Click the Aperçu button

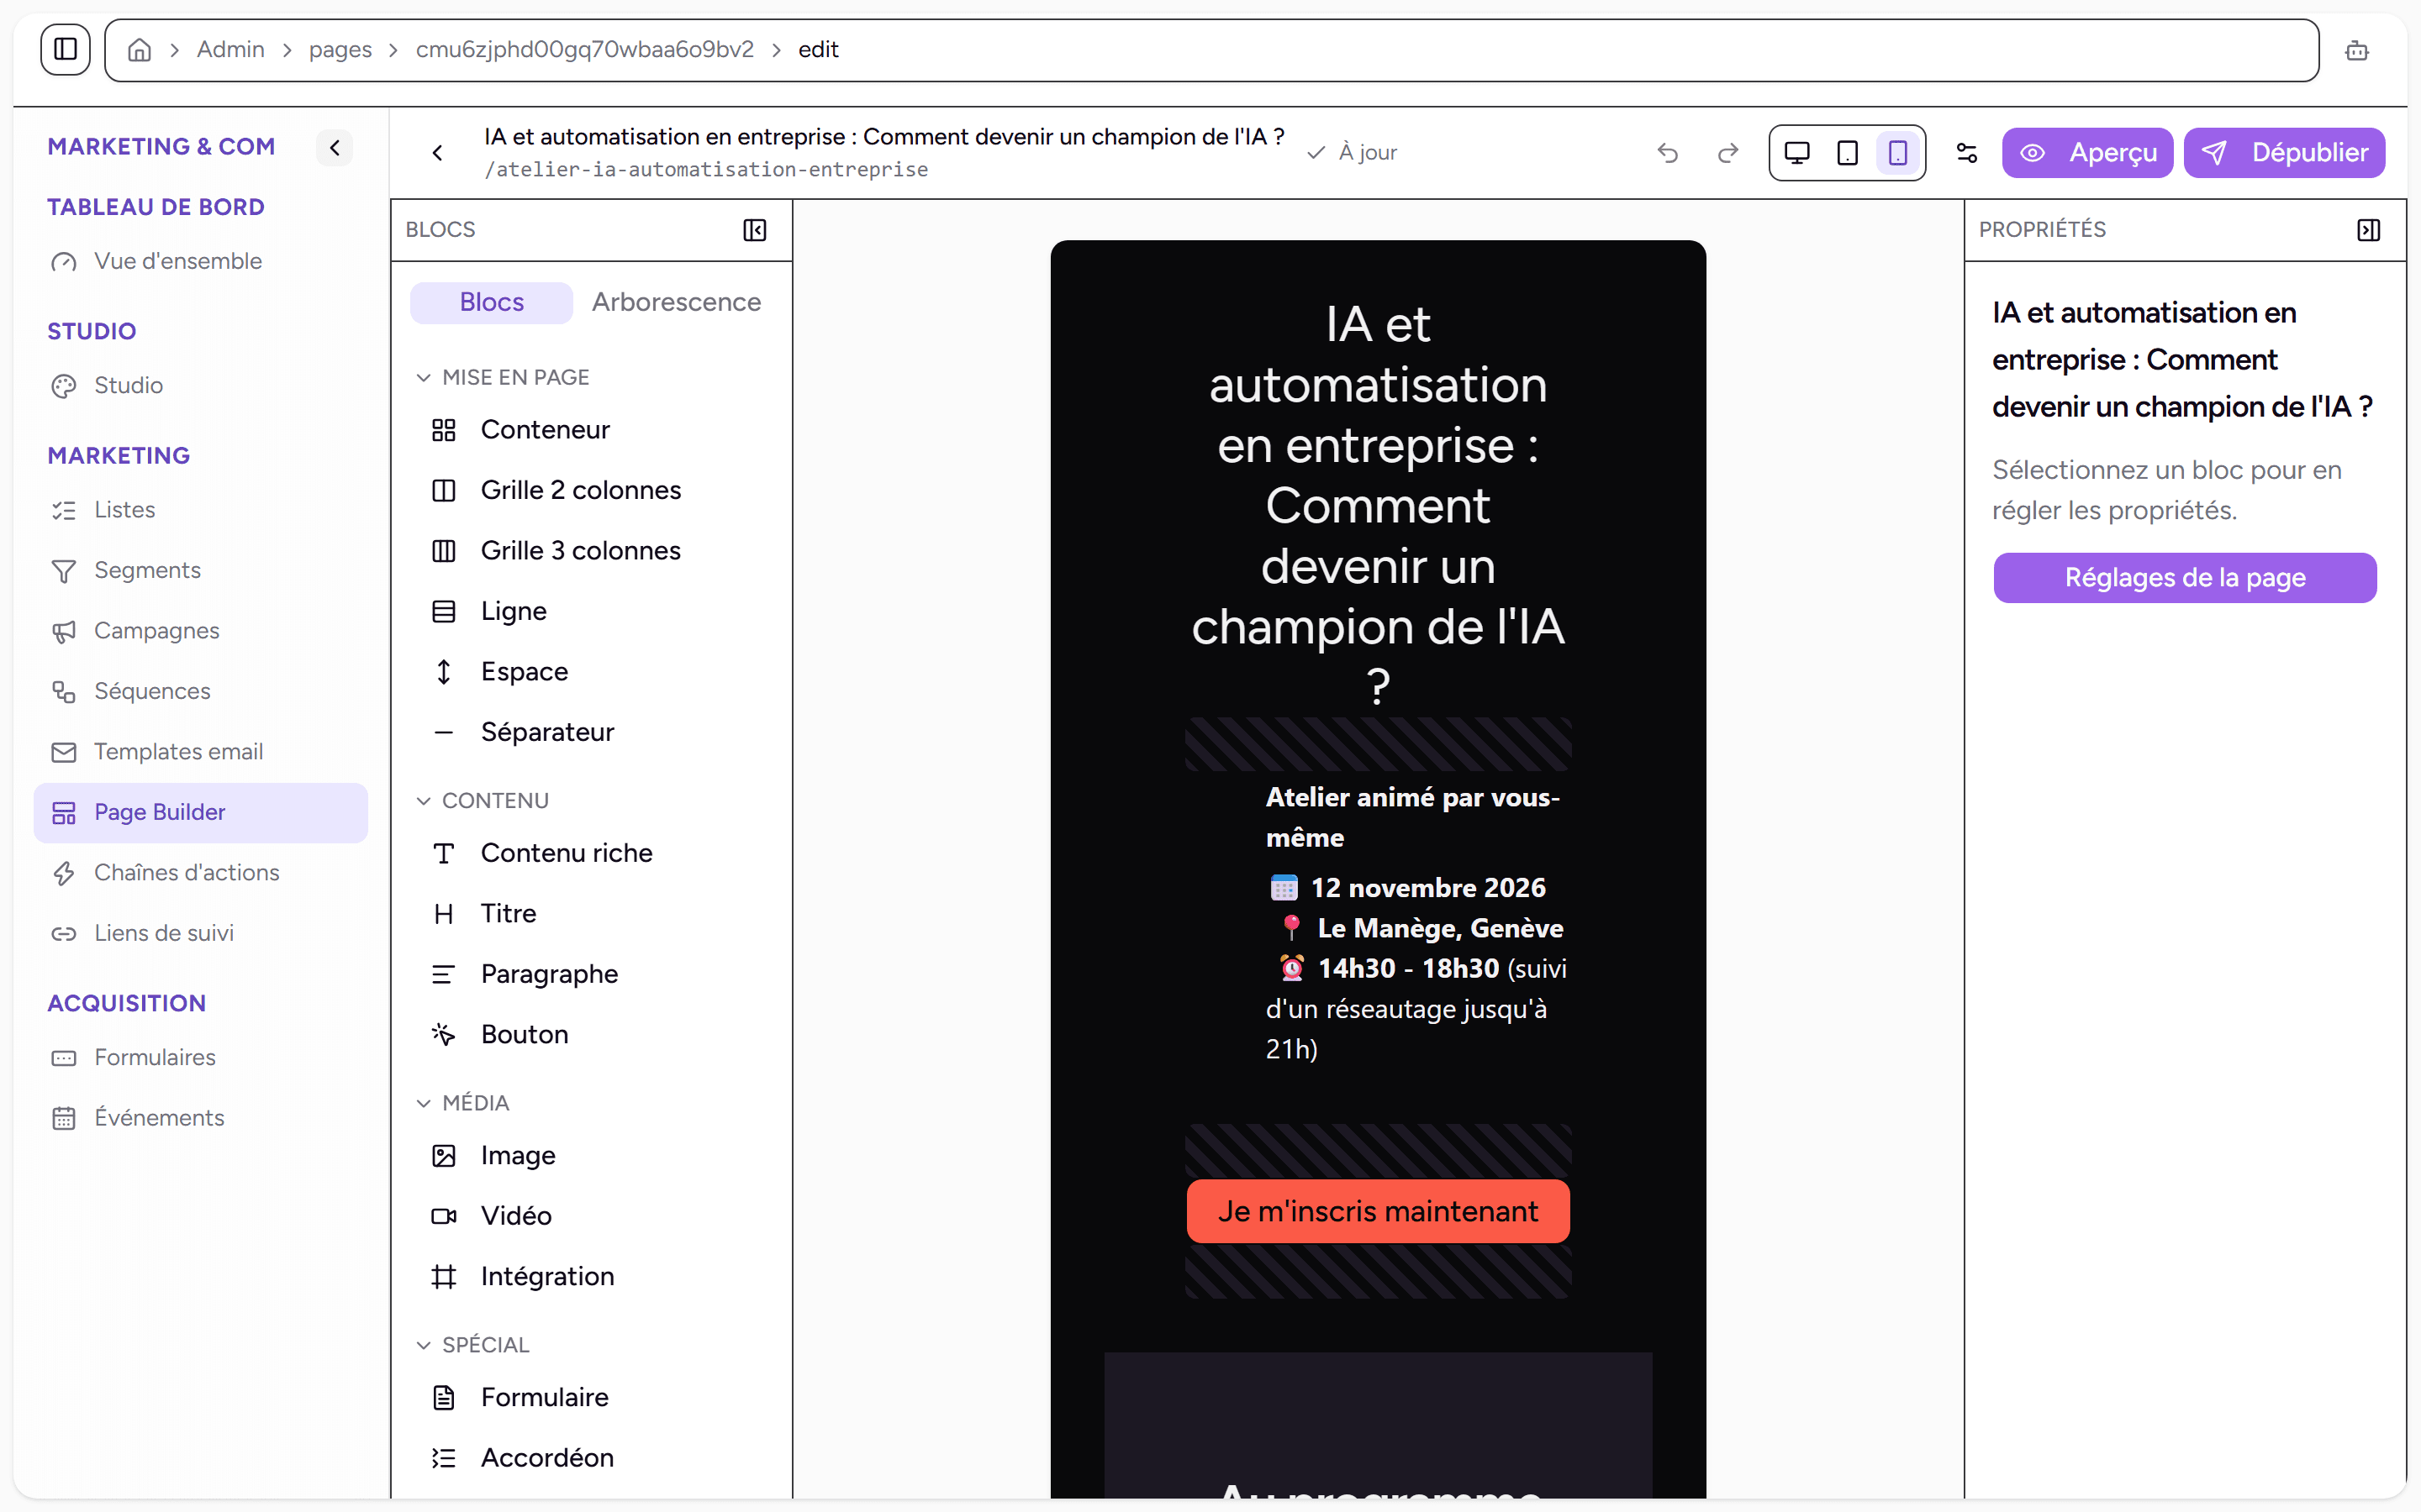pos(2087,152)
